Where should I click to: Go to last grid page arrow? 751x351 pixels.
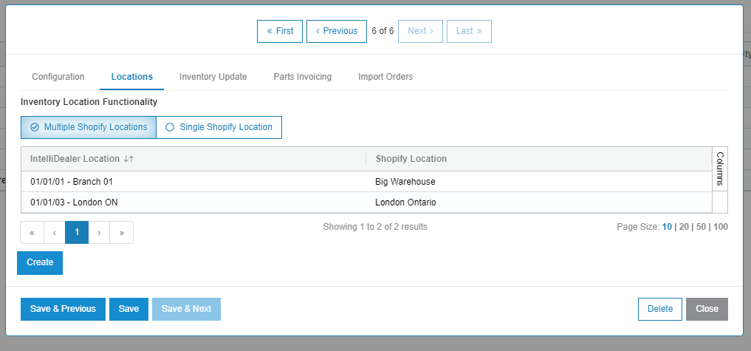122,233
